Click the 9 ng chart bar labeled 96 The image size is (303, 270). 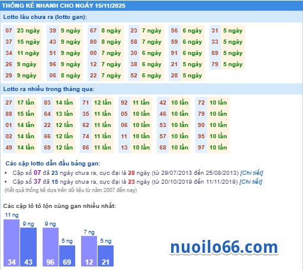pyautogui.click(x=50, y=247)
